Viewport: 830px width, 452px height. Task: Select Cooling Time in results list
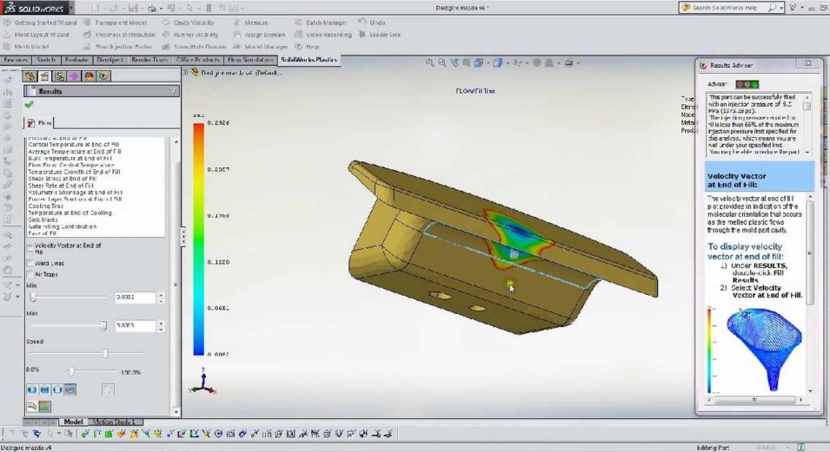(51, 206)
